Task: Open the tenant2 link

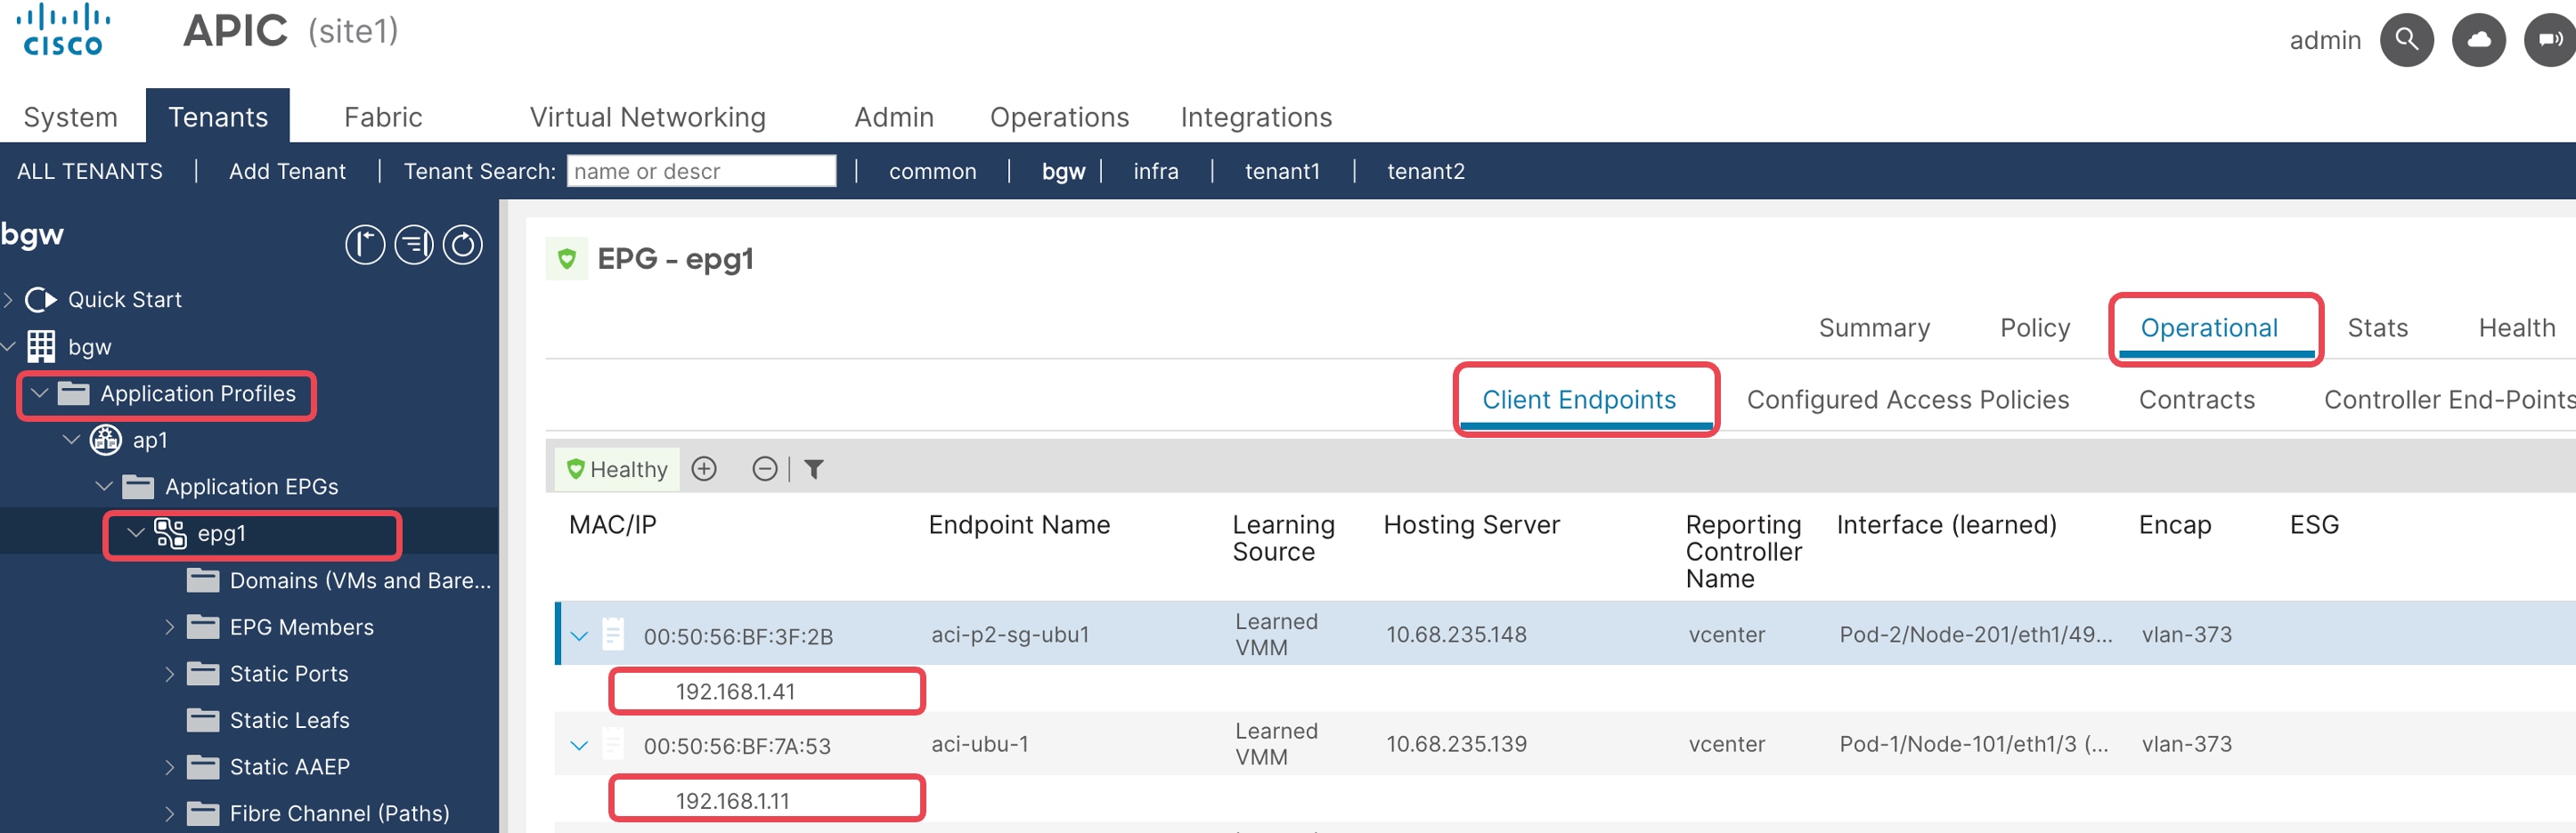Action: 1425,171
